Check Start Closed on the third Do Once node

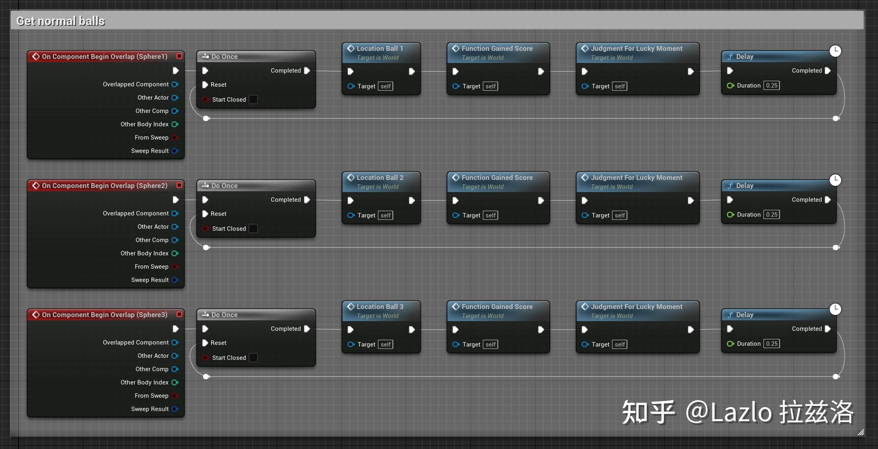[253, 357]
